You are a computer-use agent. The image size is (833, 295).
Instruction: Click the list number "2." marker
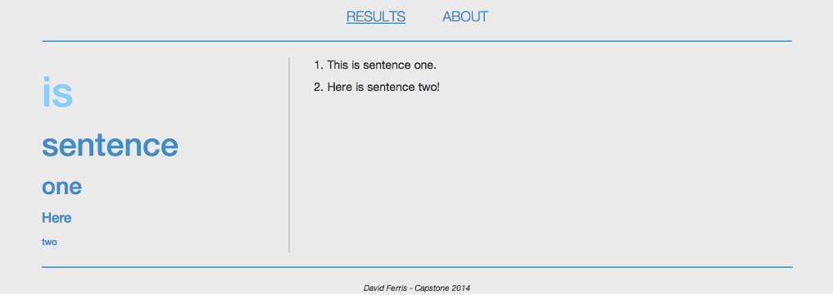319,87
